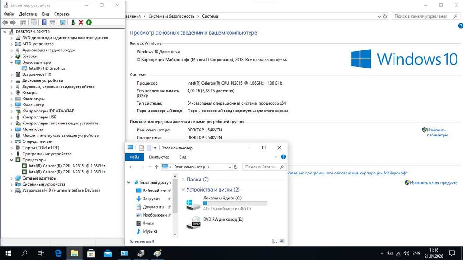Collapse the DESKTOP-L54KVTN root node

[5, 31]
